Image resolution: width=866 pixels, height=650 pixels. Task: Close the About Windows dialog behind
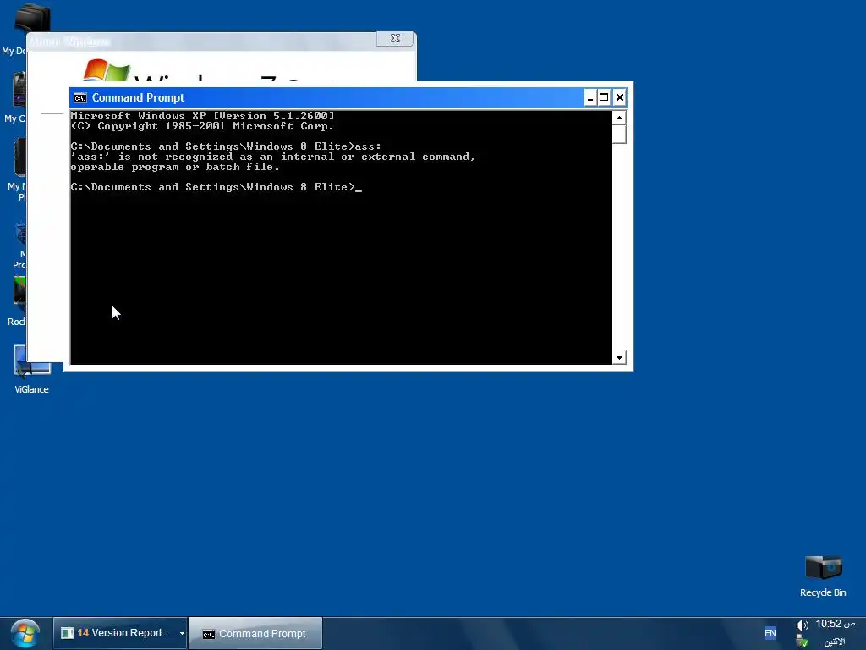395,38
